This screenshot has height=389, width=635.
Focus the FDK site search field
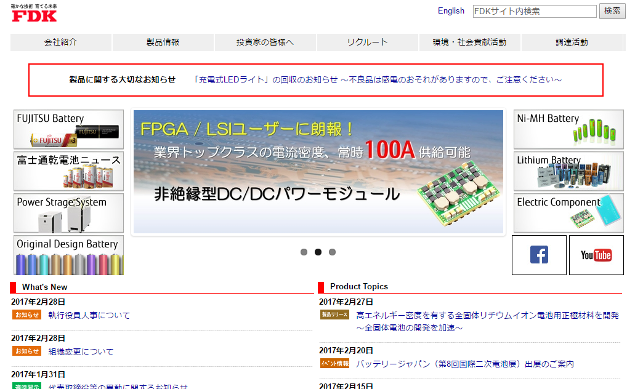pyautogui.click(x=535, y=11)
